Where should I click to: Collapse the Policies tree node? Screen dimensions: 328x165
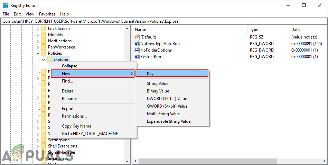coord(38,53)
